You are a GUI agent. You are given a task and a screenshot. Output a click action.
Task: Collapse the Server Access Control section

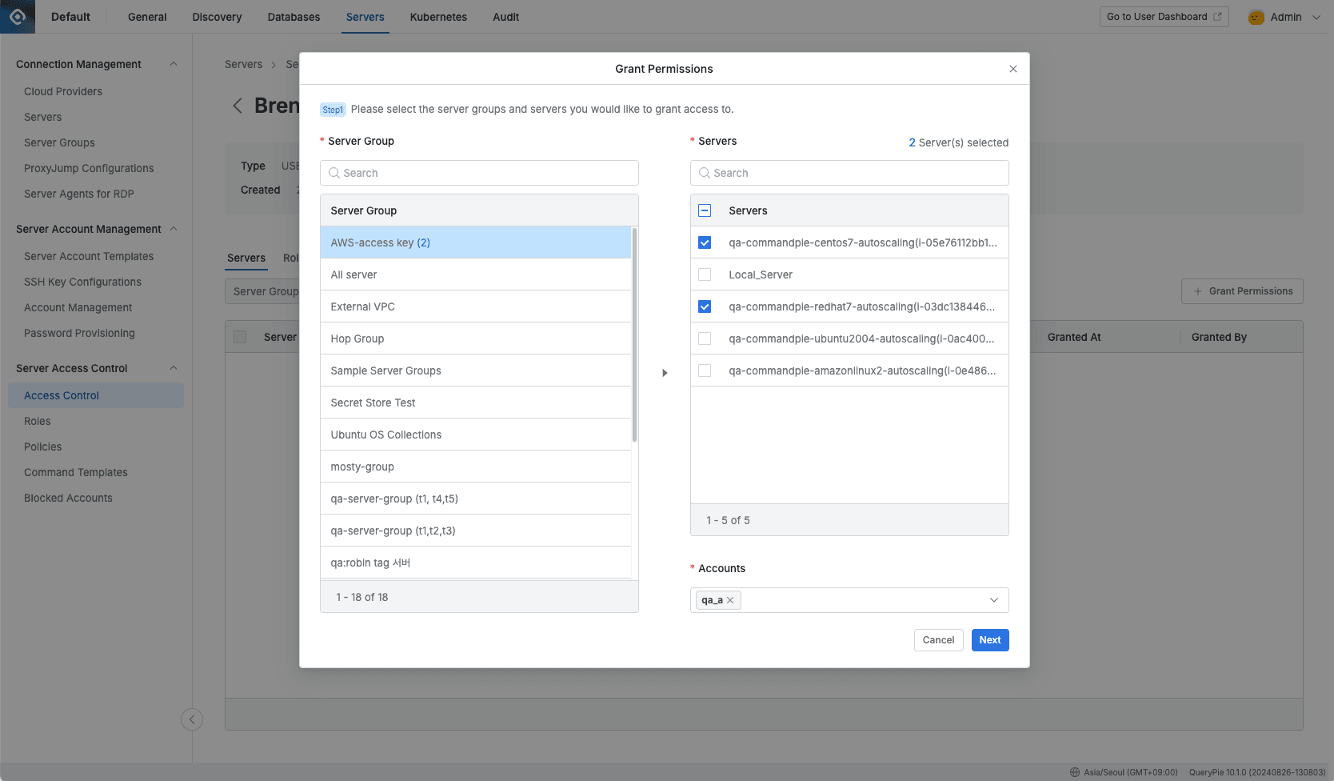(x=174, y=368)
